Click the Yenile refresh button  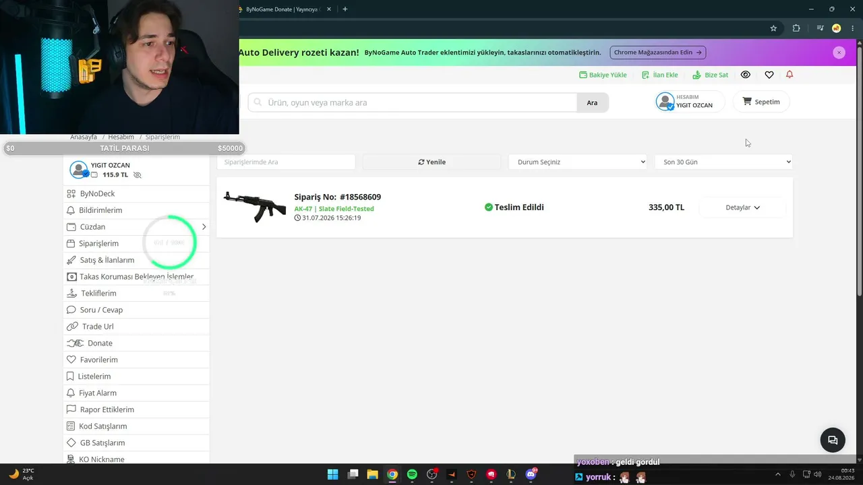pos(431,162)
